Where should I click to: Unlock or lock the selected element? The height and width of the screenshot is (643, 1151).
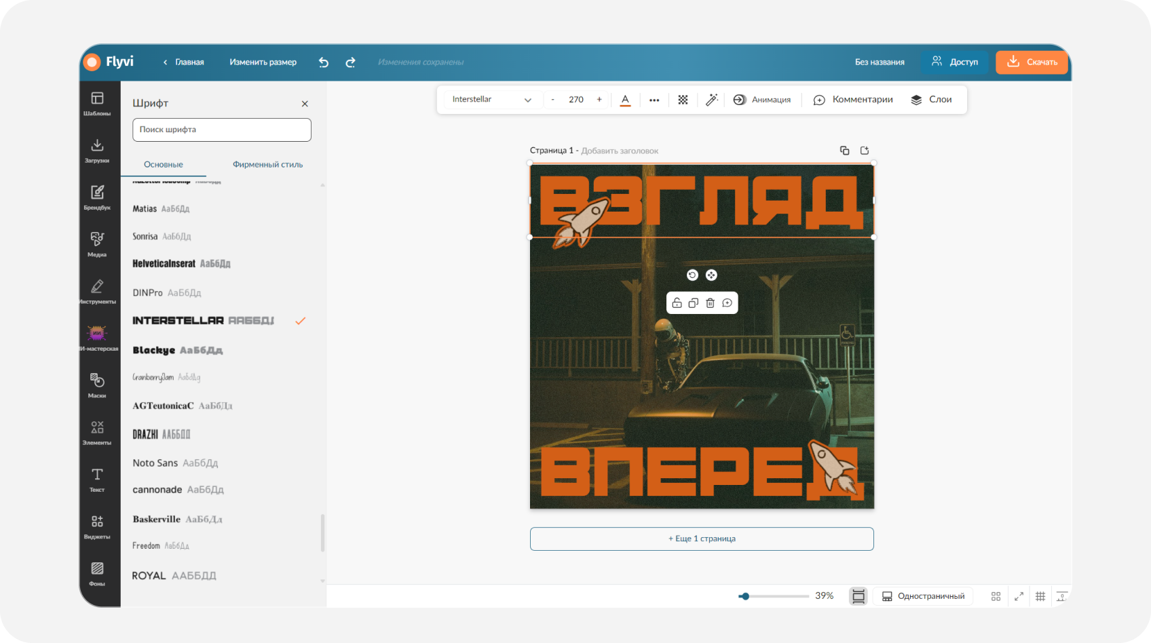pos(677,303)
